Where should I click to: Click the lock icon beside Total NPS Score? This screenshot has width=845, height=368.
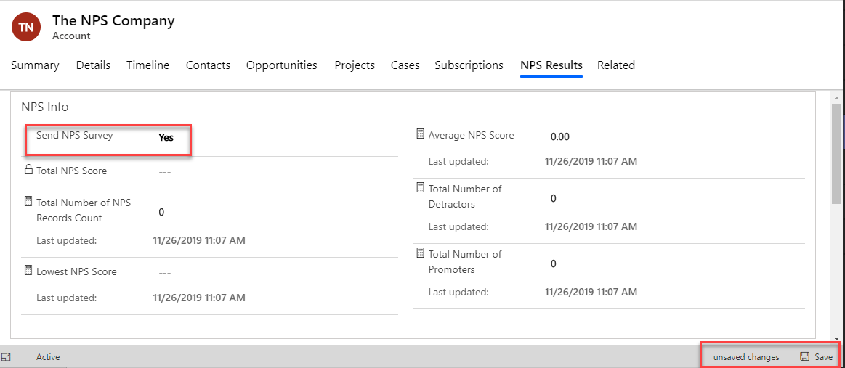pos(28,170)
